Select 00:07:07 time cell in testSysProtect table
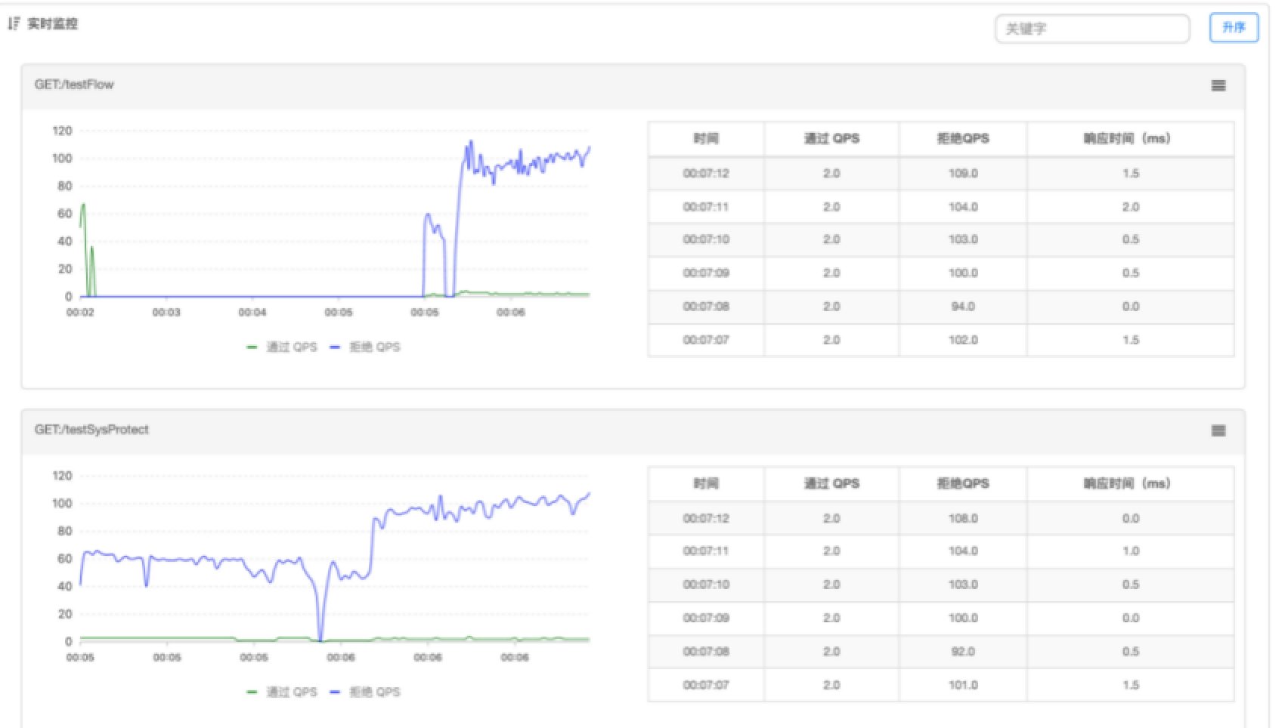 point(706,685)
